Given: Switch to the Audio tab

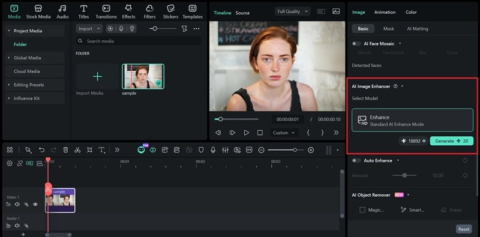Looking at the screenshot, I should coord(62,12).
